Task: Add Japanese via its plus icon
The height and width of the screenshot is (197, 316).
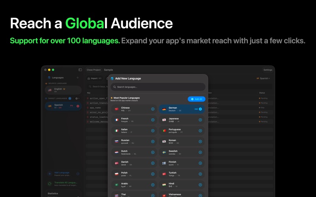Action: click(200, 120)
